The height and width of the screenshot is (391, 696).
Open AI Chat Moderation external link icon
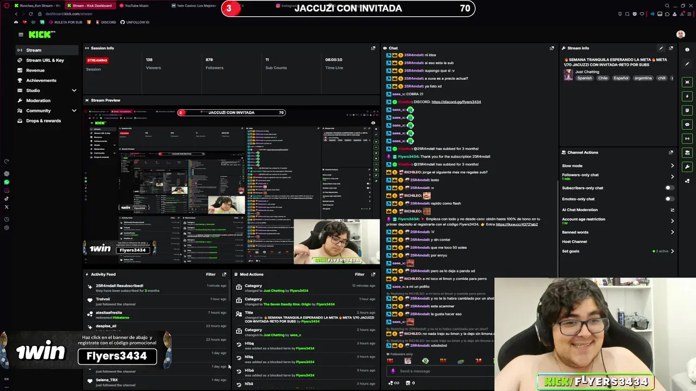click(672, 210)
